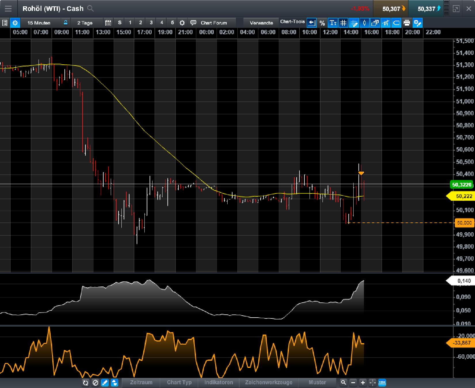
Task: Click the printer icon to print chart
Action: coord(407,22)
